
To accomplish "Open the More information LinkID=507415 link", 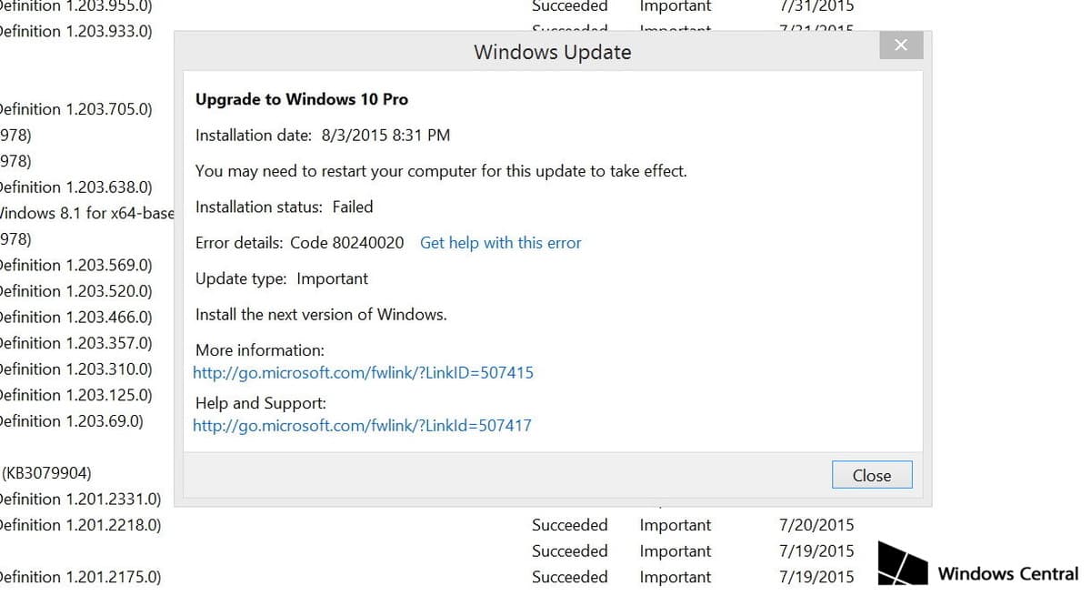I will pos(363,372).
